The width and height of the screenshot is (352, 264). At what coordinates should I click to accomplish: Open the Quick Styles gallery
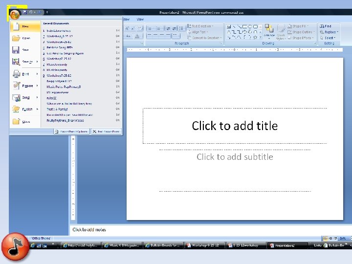[x=281, y=32]
